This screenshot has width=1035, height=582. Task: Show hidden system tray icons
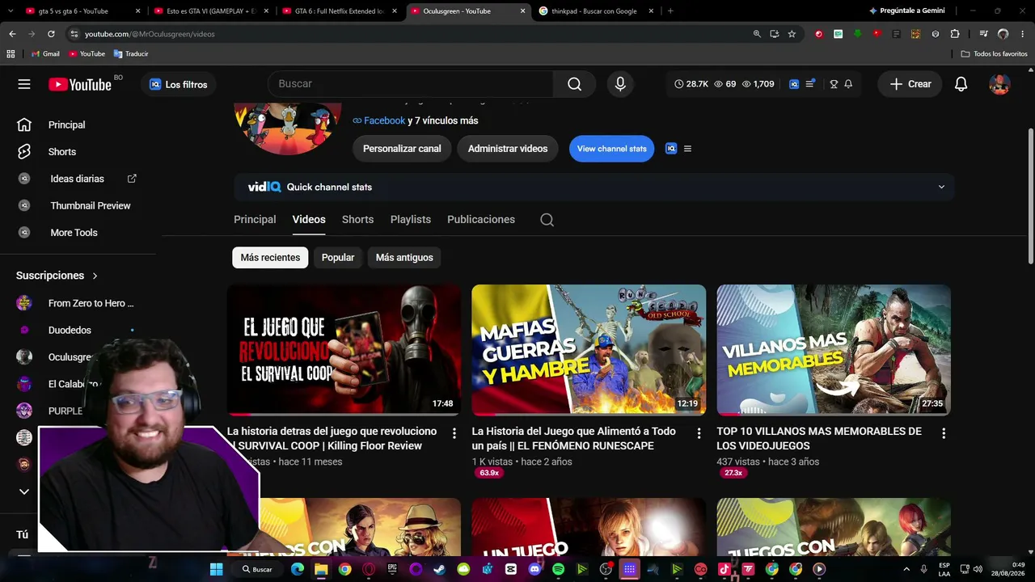pos(906,569)
